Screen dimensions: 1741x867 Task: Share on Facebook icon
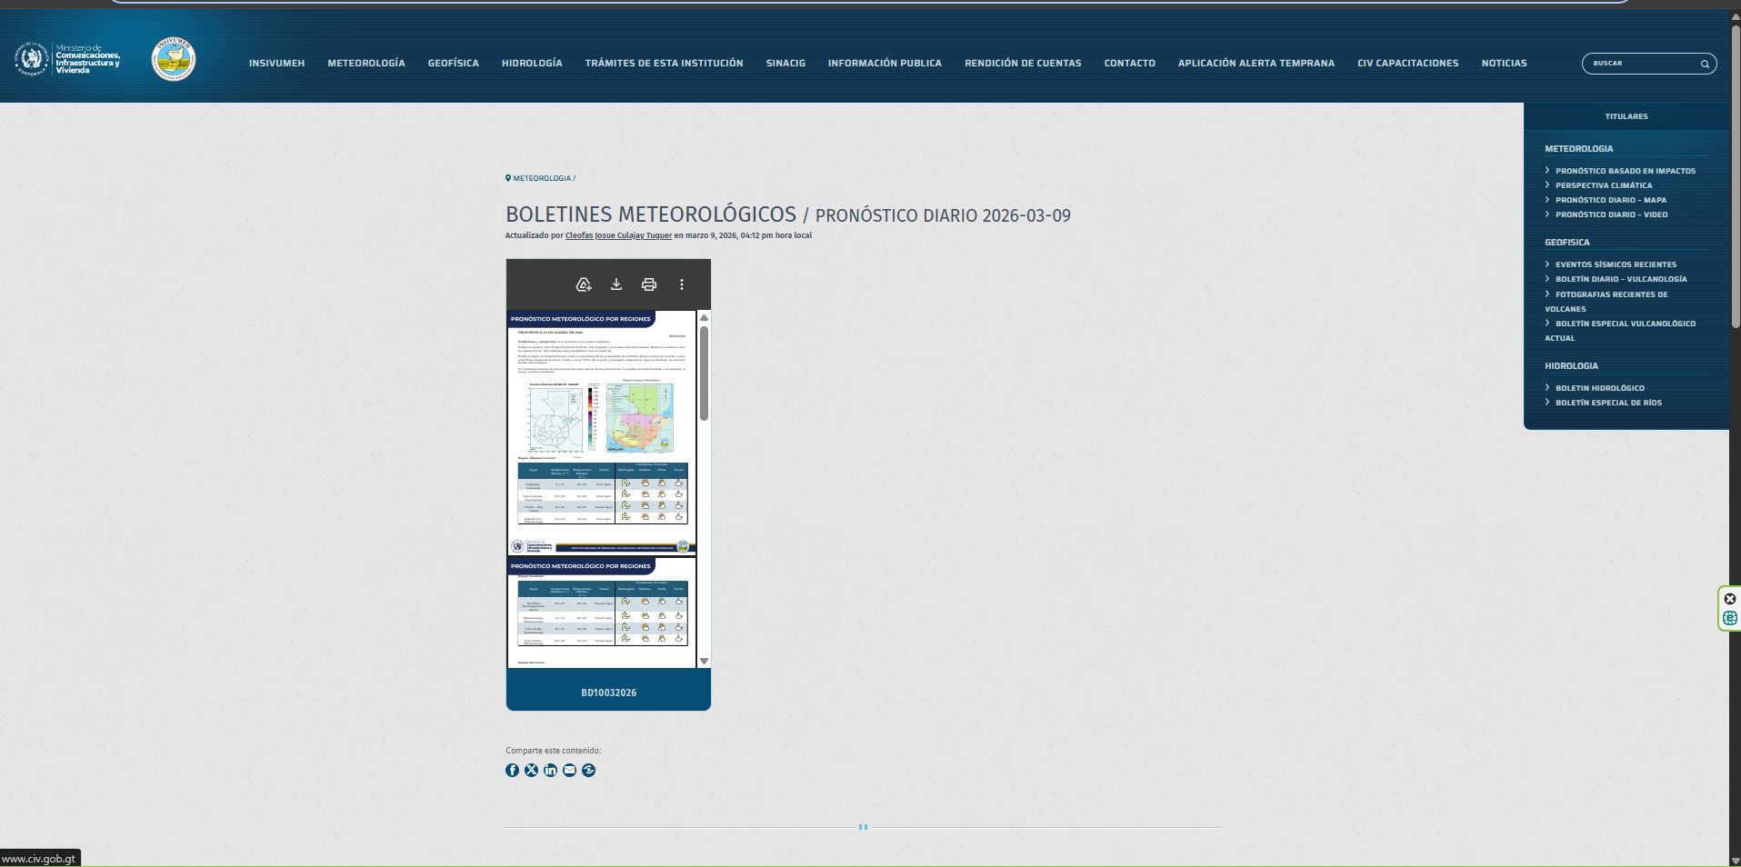pos(512,770)
